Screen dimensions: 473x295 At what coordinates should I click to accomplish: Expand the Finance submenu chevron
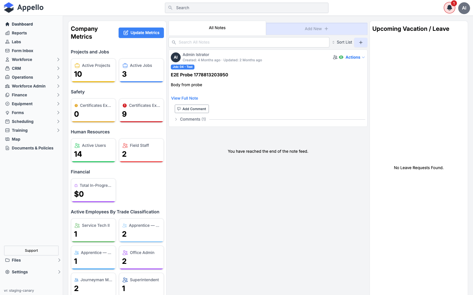(x=58, y=95)
